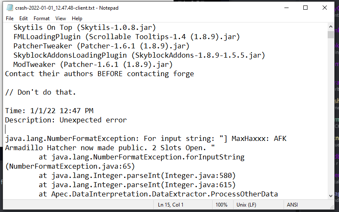Close the Notepad window

coord(325,8)
